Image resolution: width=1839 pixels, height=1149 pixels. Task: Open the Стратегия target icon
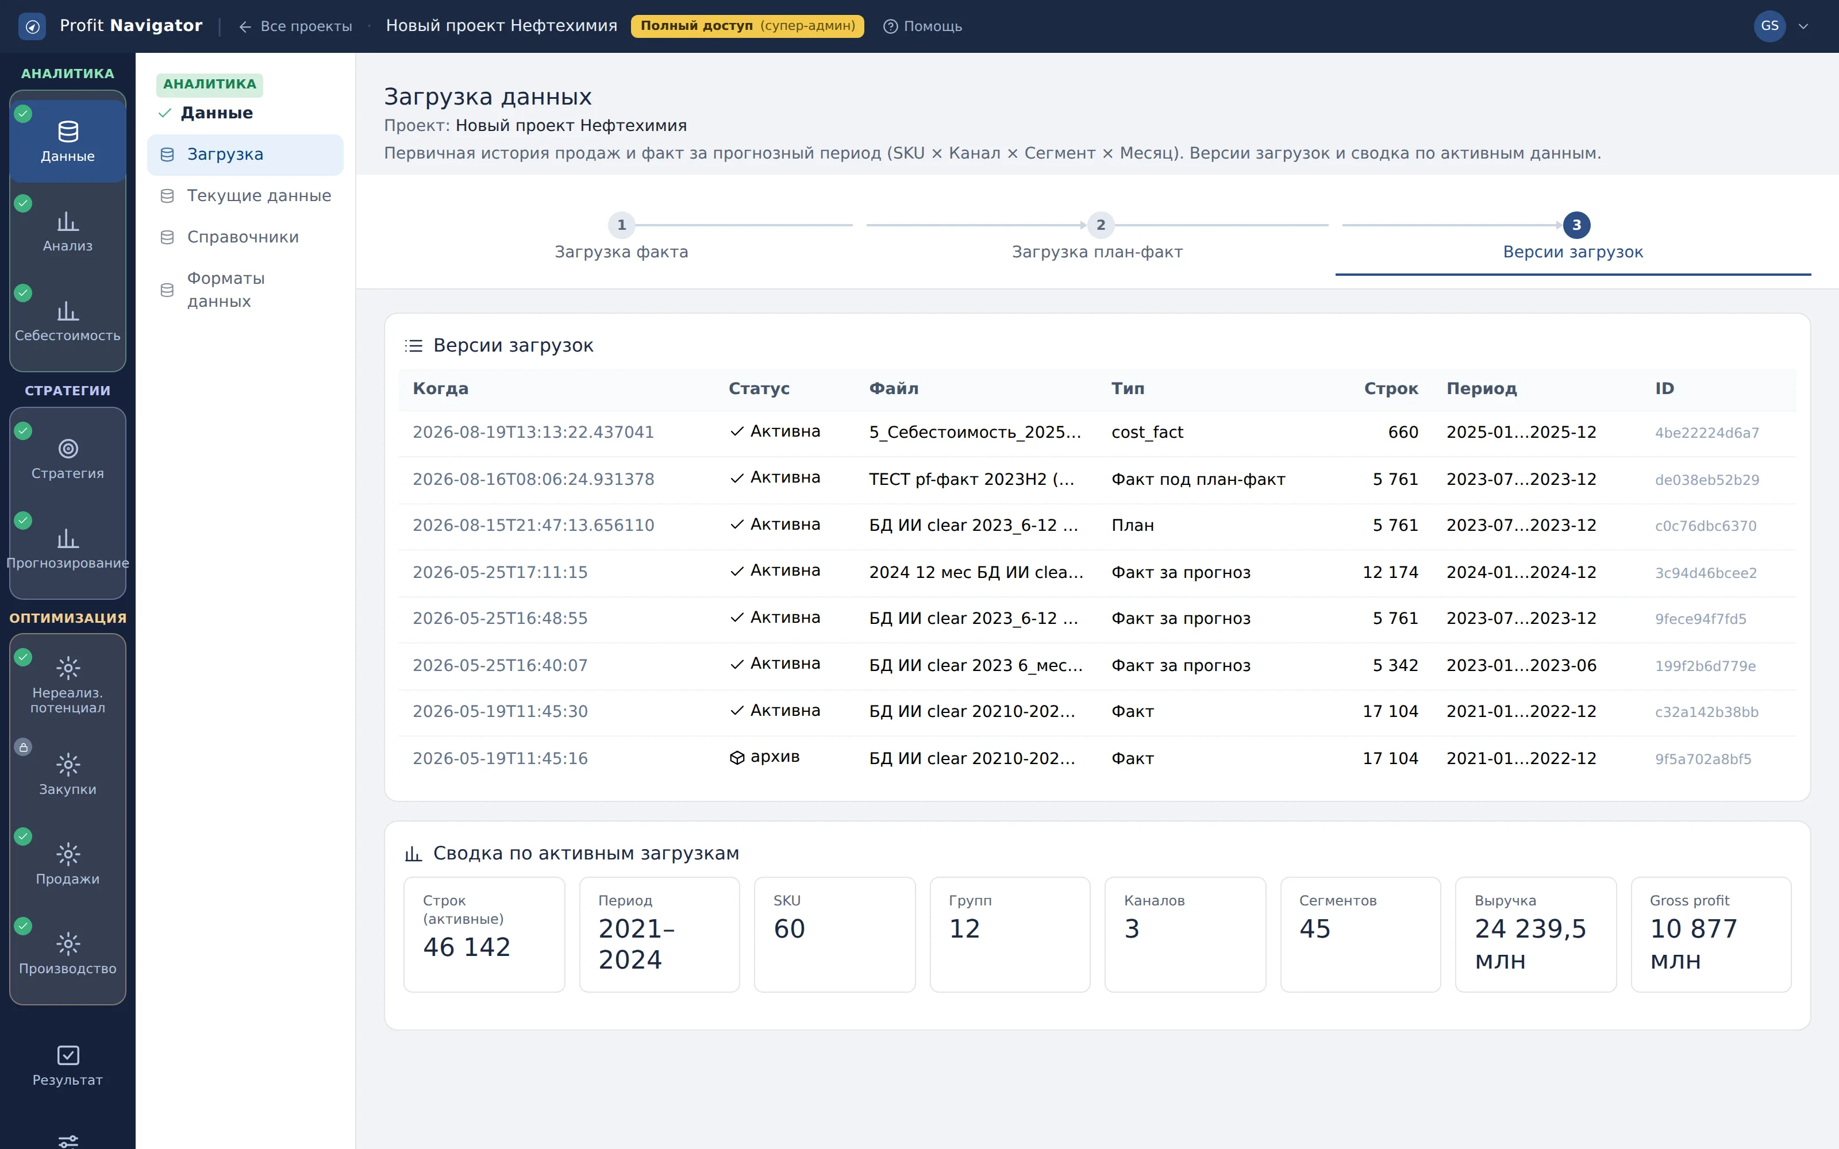pos(68,449)
